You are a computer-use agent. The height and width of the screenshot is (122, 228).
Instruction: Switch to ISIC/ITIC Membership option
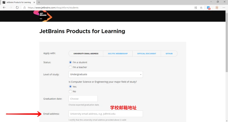(x=118, y=53)
